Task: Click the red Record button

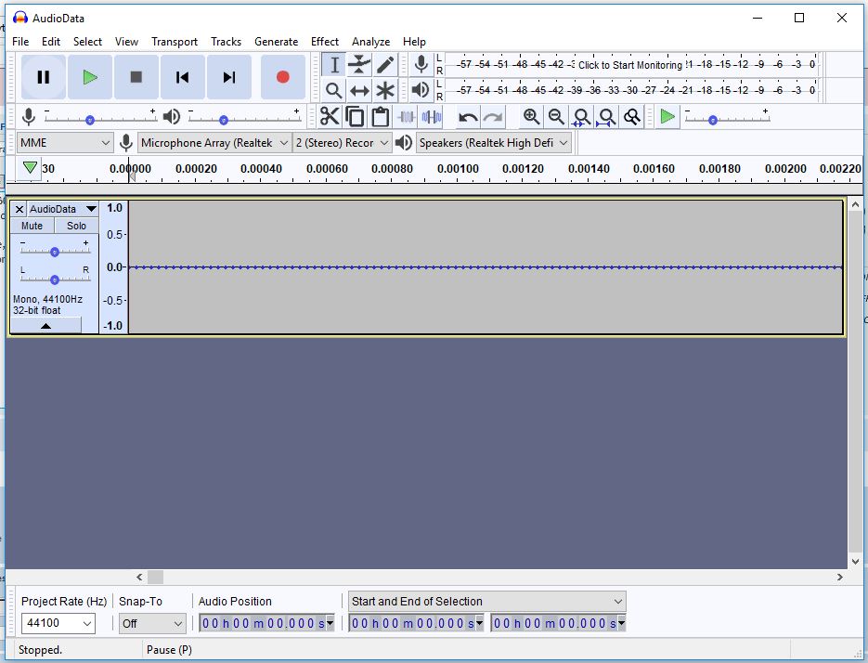Action: click(283, 77)
